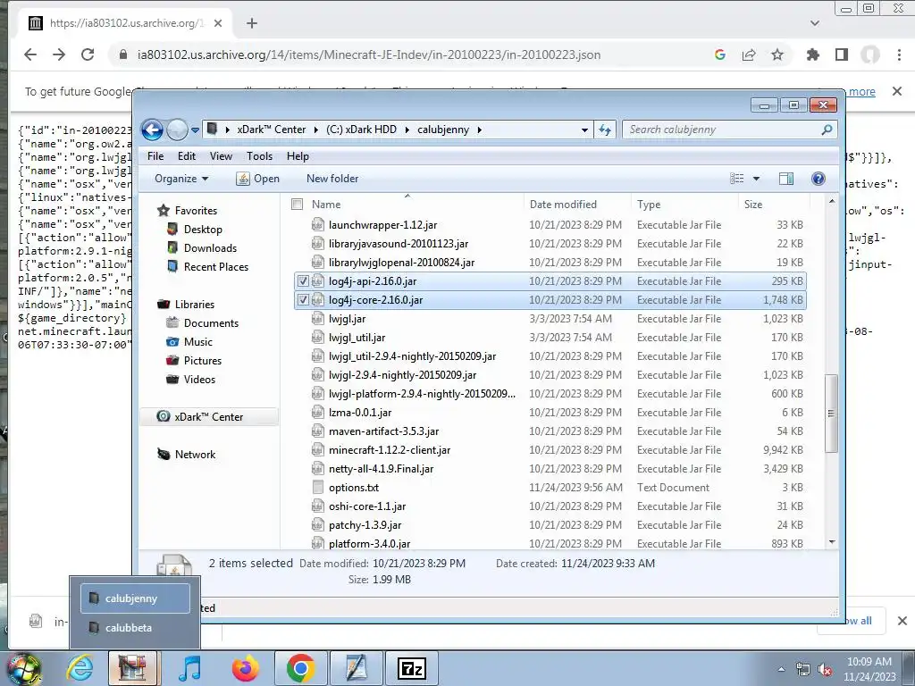
Task: Create a New folder
Action: pyautogui.click(x=332, y=179)
